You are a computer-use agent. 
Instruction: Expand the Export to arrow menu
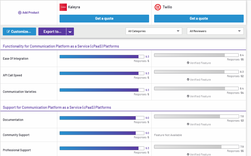click(x=70, y=31)
